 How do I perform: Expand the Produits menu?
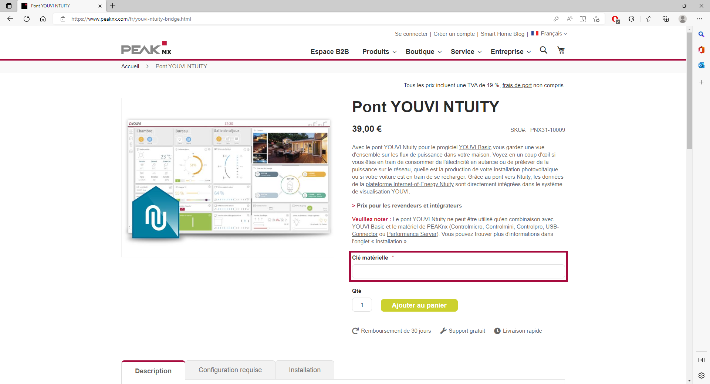(379, 52)
